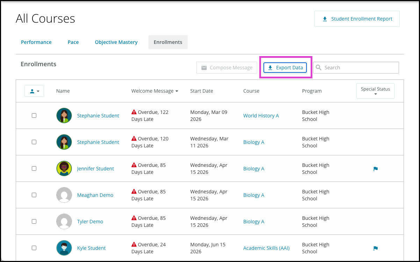The image size is (420, 262).
Task: Open Kyle Student's profile link
Action: [91, 248]
